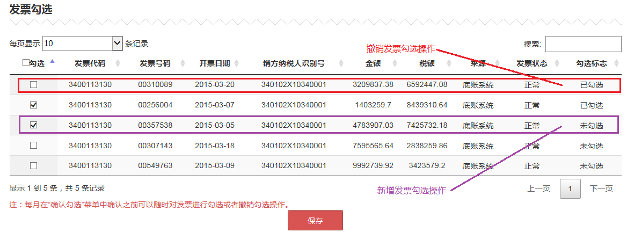Click invoice number 00357538 cell
Image resolution: width=627 pixels, height=232 pixels.
click(155, 125)
